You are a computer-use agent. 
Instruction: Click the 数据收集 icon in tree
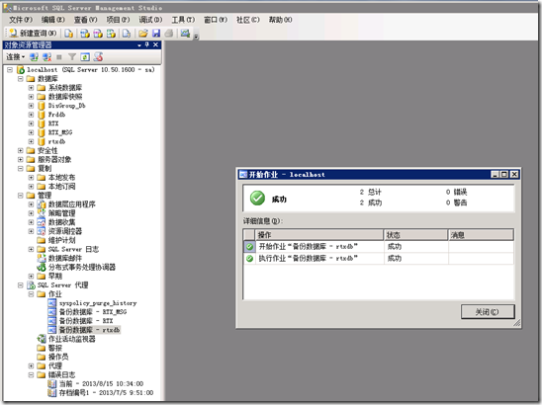click(x=42, y=222)
